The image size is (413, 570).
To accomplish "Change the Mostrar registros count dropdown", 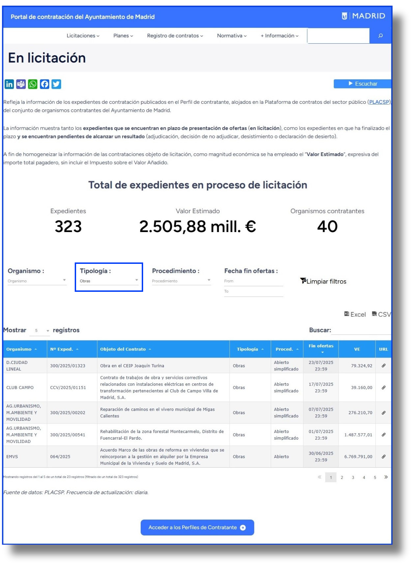I will point(40,331).
